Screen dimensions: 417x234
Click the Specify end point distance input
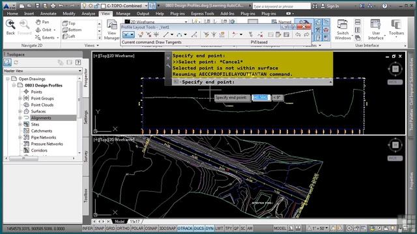click(261, 97)
